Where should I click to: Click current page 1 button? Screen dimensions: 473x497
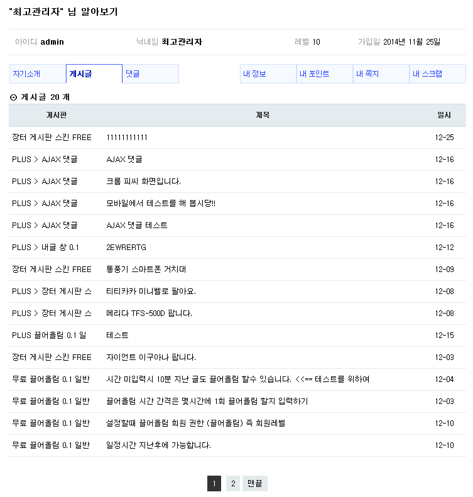[214, 483]
